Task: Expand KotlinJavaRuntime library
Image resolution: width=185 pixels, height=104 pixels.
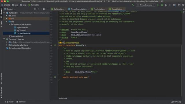Action: click(x=7, y=45)
